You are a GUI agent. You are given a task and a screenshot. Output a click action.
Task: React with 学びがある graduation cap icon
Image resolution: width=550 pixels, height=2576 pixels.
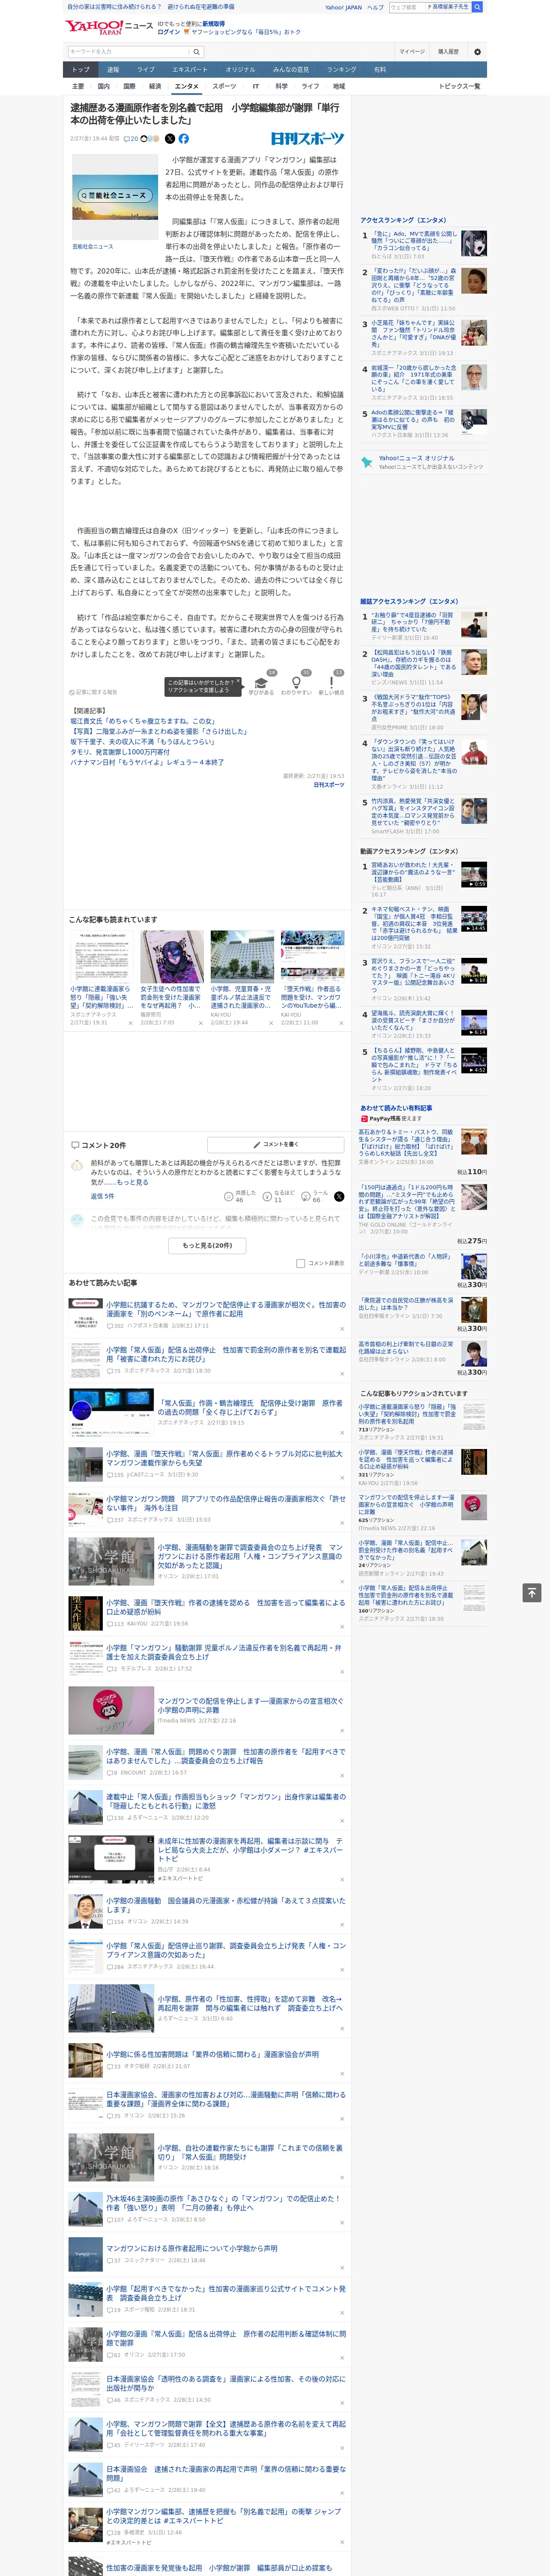pos(262,683)
